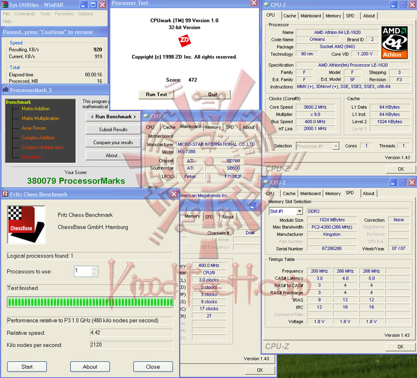This screenshot has height=378, width=417.
Task: Click OK in the CPU-Z Memory window
Action: pyautogui.click(x=260, y=370)
